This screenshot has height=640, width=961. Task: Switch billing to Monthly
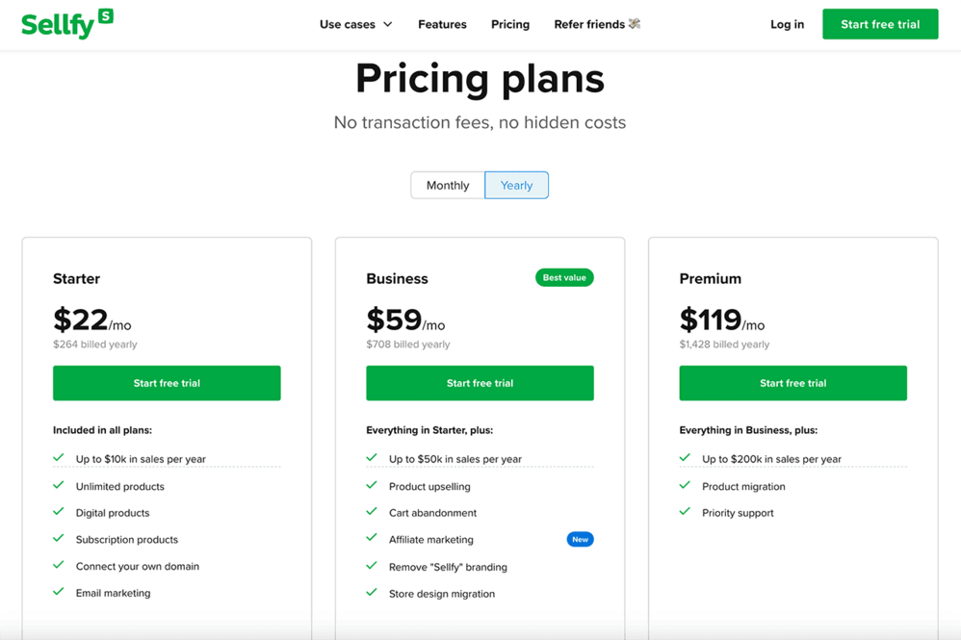[x=448, y=185]
